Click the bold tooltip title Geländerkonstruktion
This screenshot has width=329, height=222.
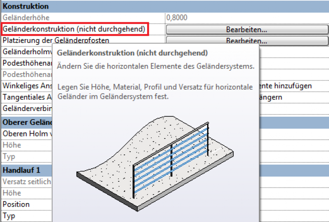click(x=132, y=53)
